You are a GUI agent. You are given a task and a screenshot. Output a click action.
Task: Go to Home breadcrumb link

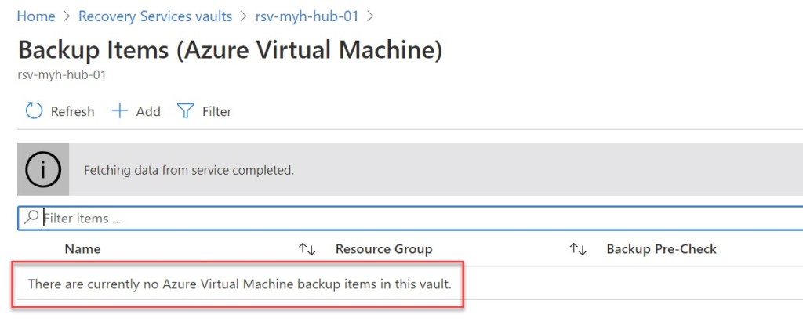click(36, 16)
